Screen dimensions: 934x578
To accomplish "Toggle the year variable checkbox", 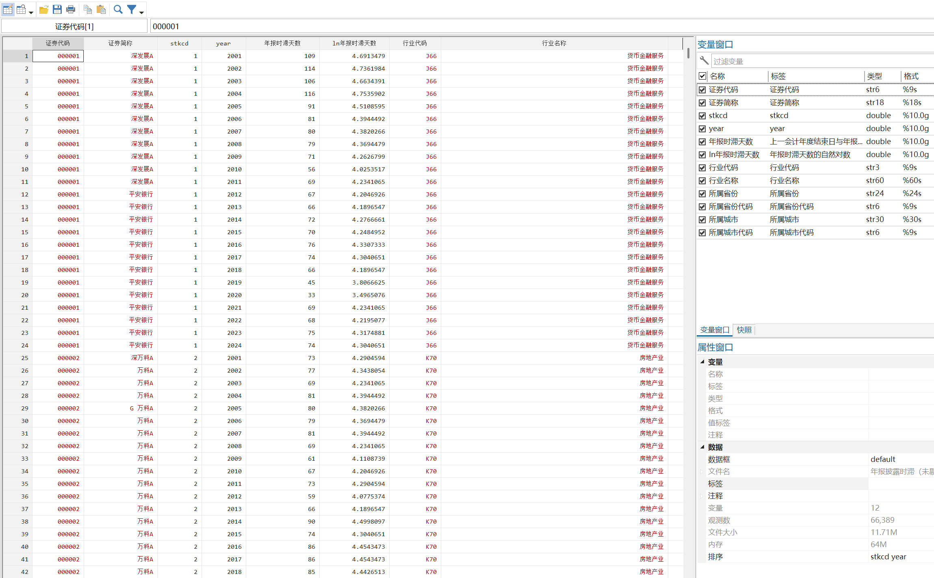I will (x=702, y=129).
